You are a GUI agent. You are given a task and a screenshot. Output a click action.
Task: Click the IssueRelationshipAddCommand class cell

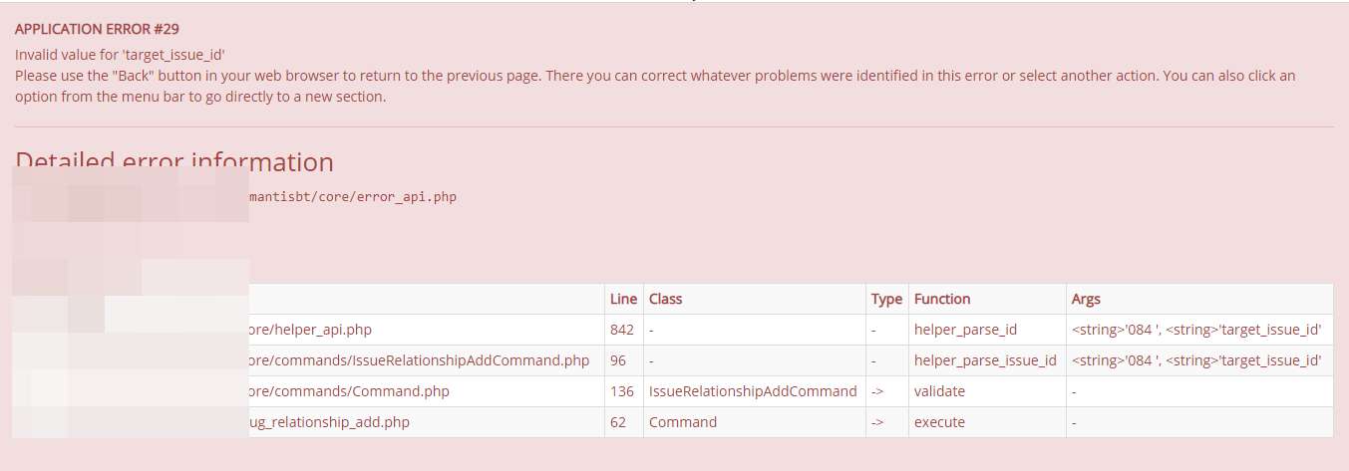(753, 391)
